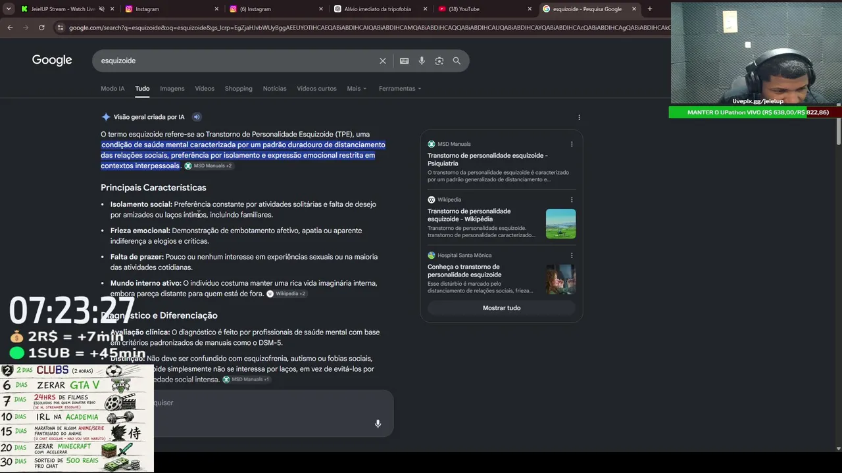
Task: Start a voice search with the microphone
Action: click(x=422, y=60)
